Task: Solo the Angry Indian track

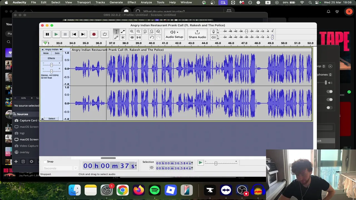Action: point(57,53)
